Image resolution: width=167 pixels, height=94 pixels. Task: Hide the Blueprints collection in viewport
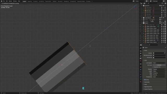click(x=164, y=6)
